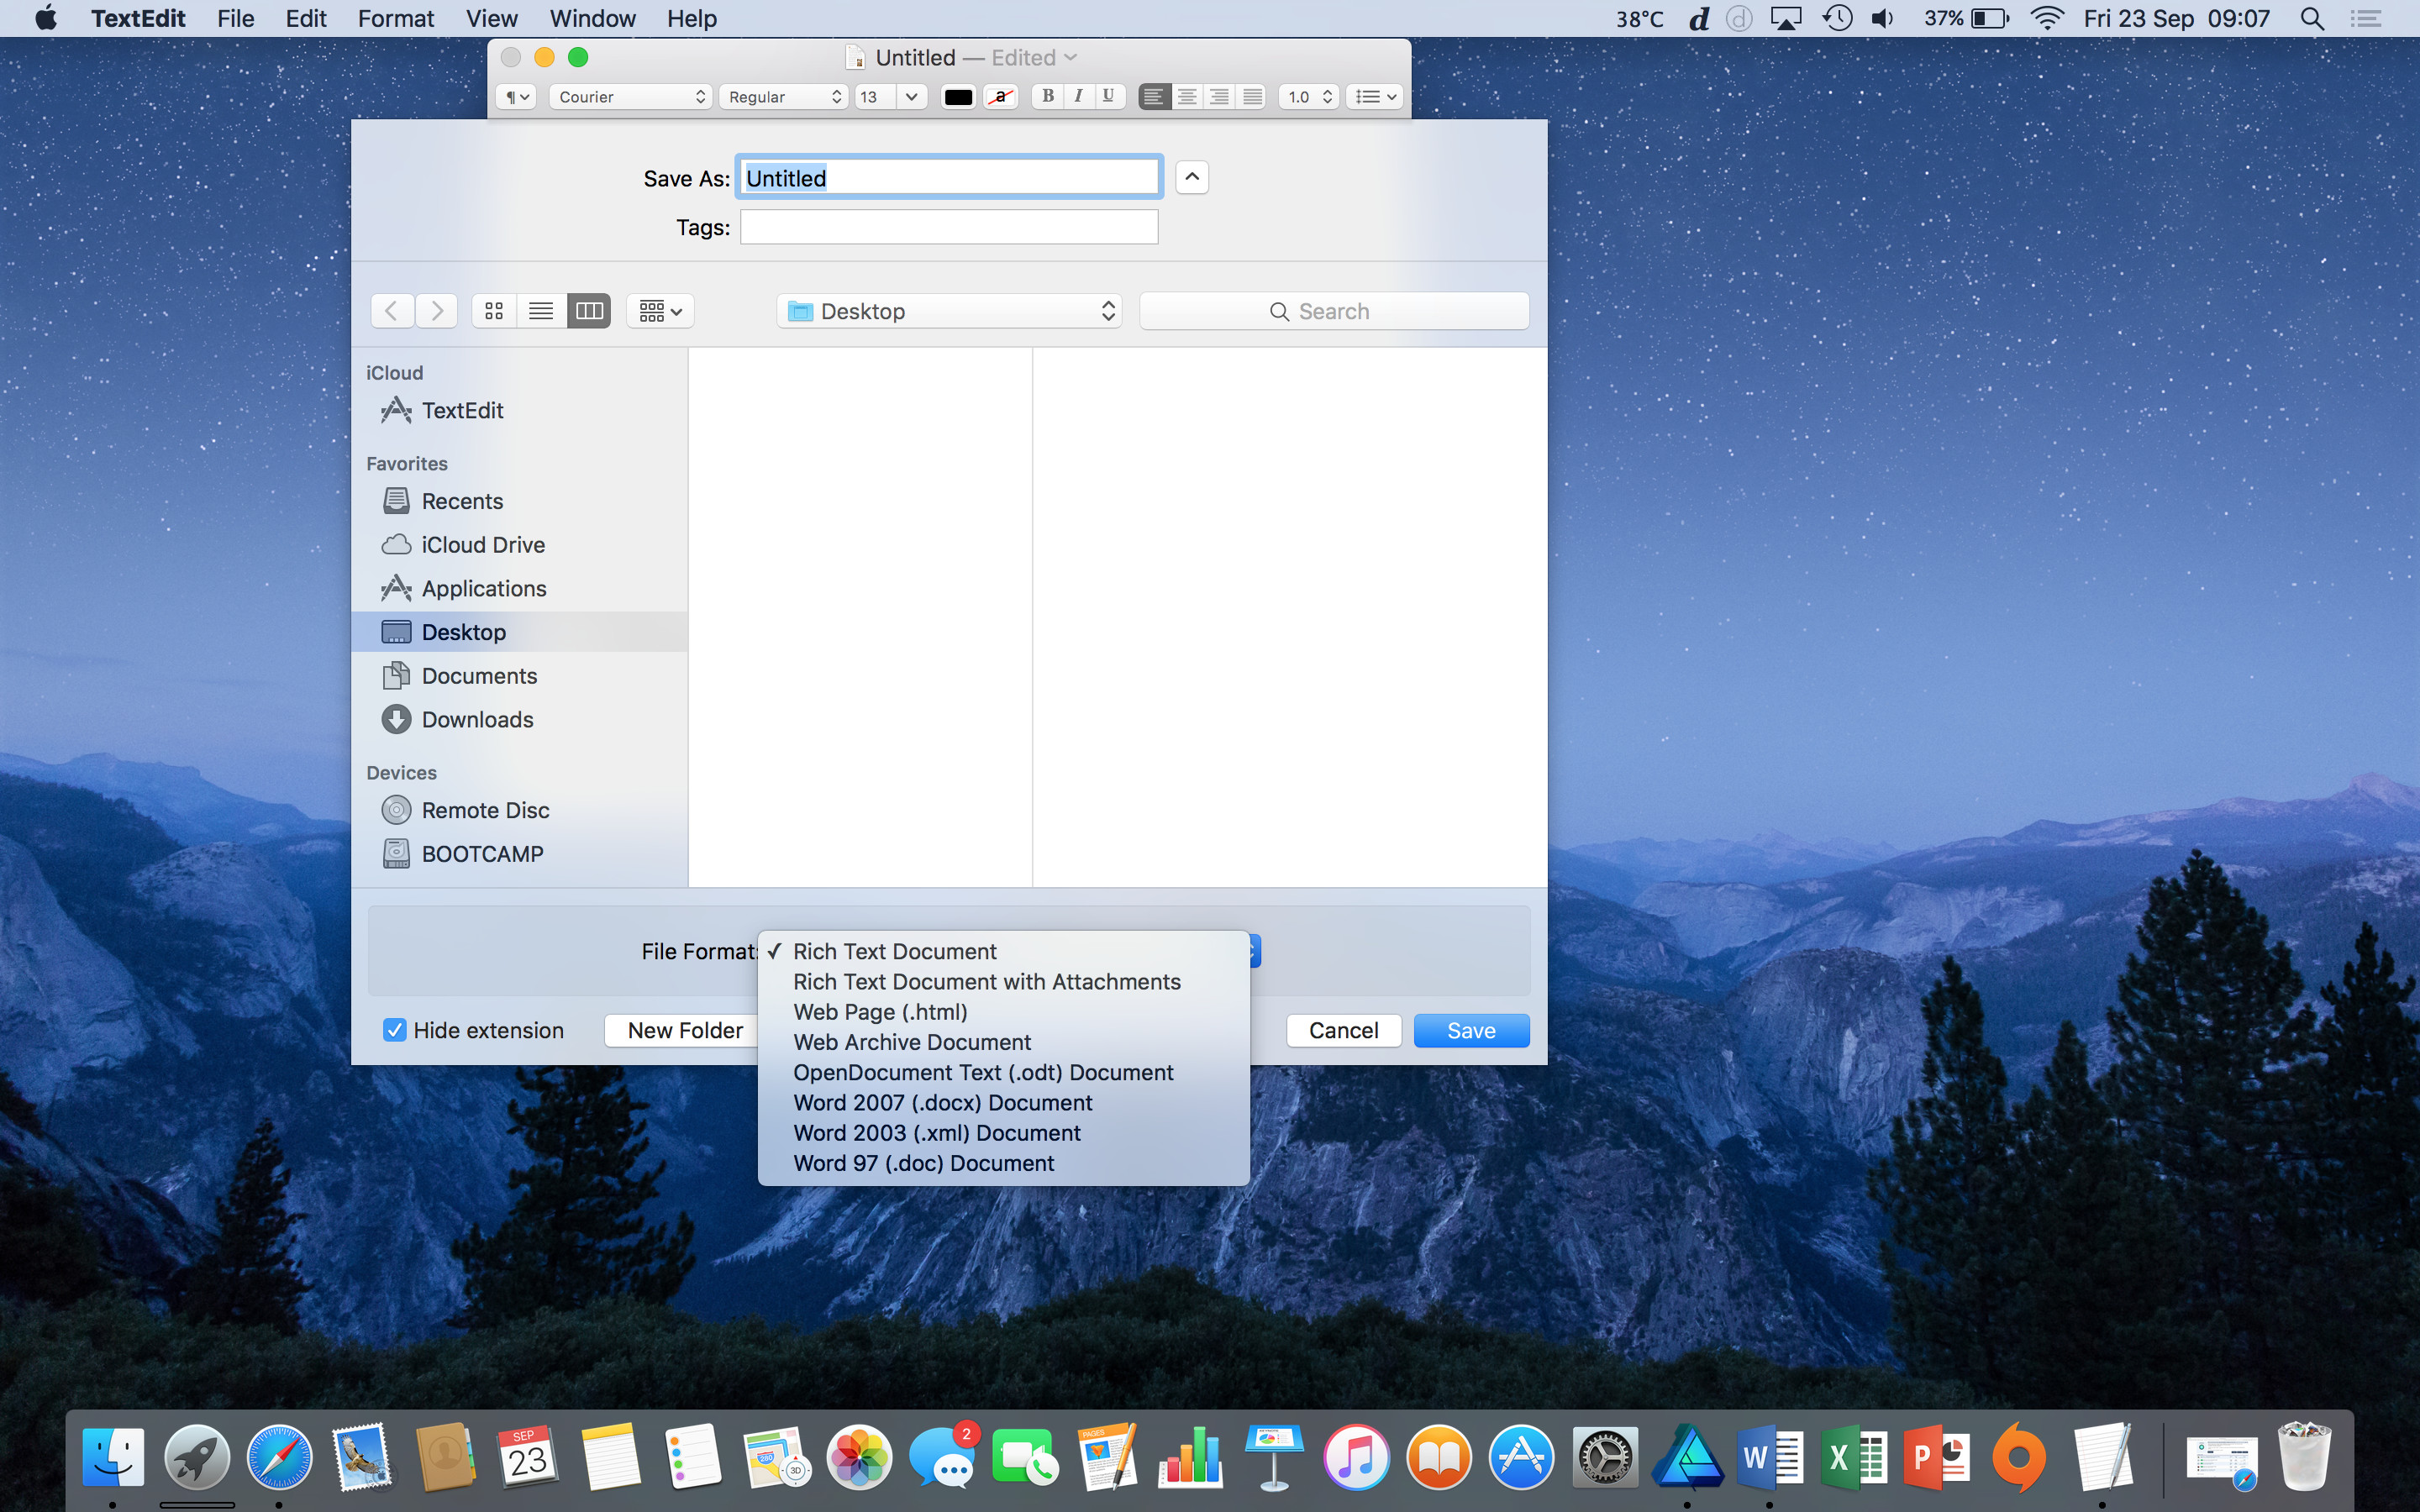Open the black text color swatch
This screenshot has height=1512, width=2420.
coord(958,96)
